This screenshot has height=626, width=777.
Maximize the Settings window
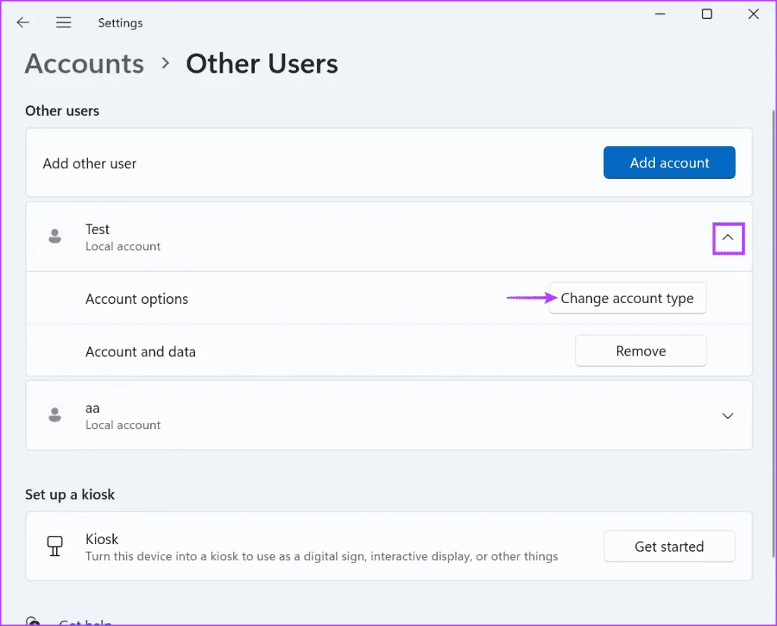706,14
